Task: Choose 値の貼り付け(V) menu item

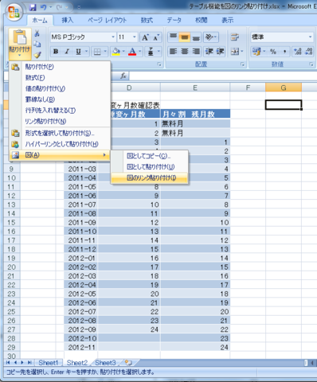Action: click(60, 88)
